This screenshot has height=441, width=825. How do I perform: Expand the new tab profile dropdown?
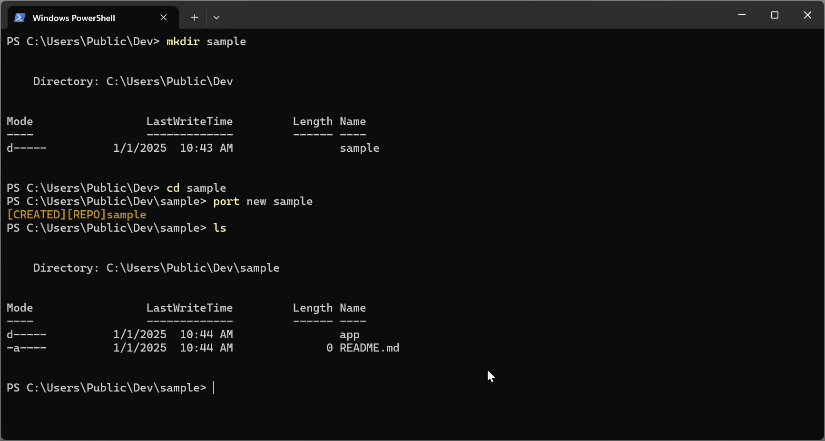pyautogui.click(x=216, y=18)
